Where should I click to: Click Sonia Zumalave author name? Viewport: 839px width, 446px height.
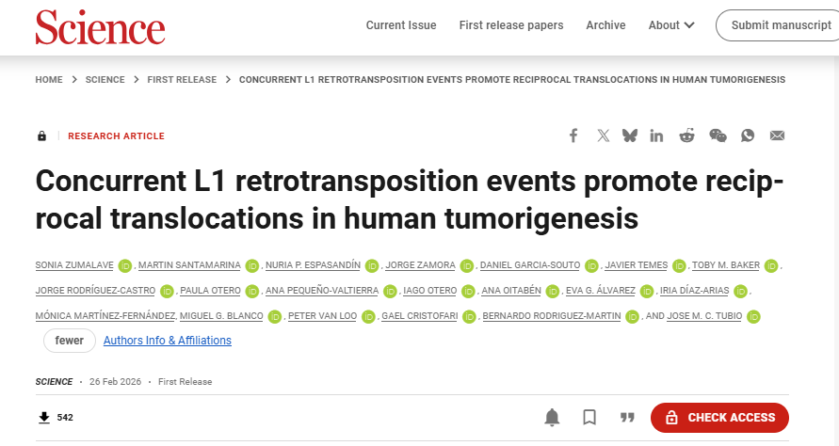(x=74, y=265)
